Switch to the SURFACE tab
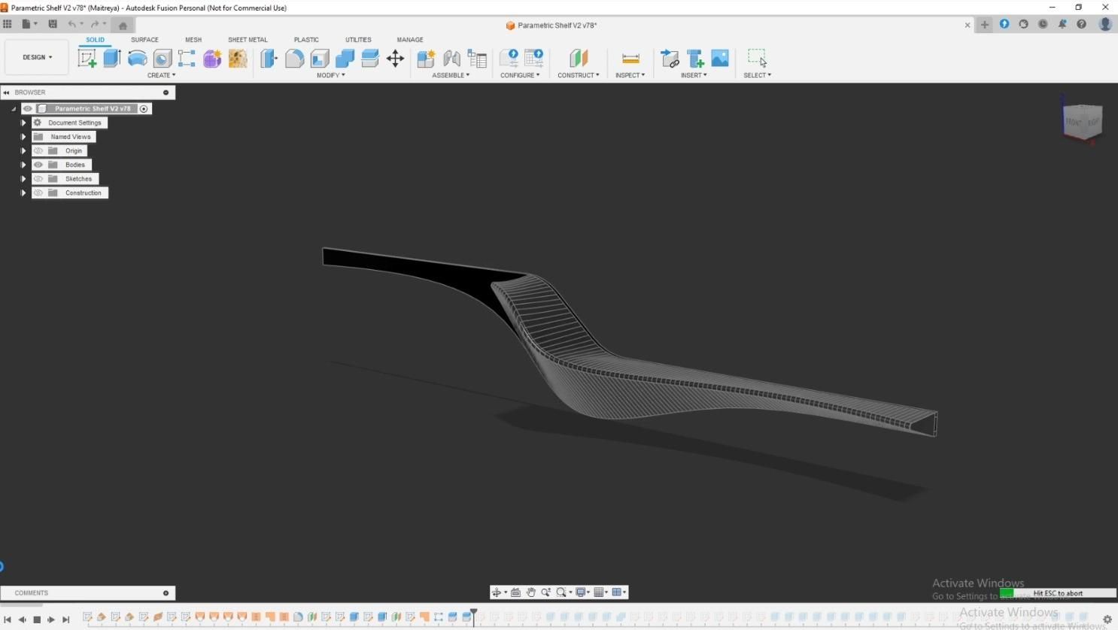 (x=144, y=40)
